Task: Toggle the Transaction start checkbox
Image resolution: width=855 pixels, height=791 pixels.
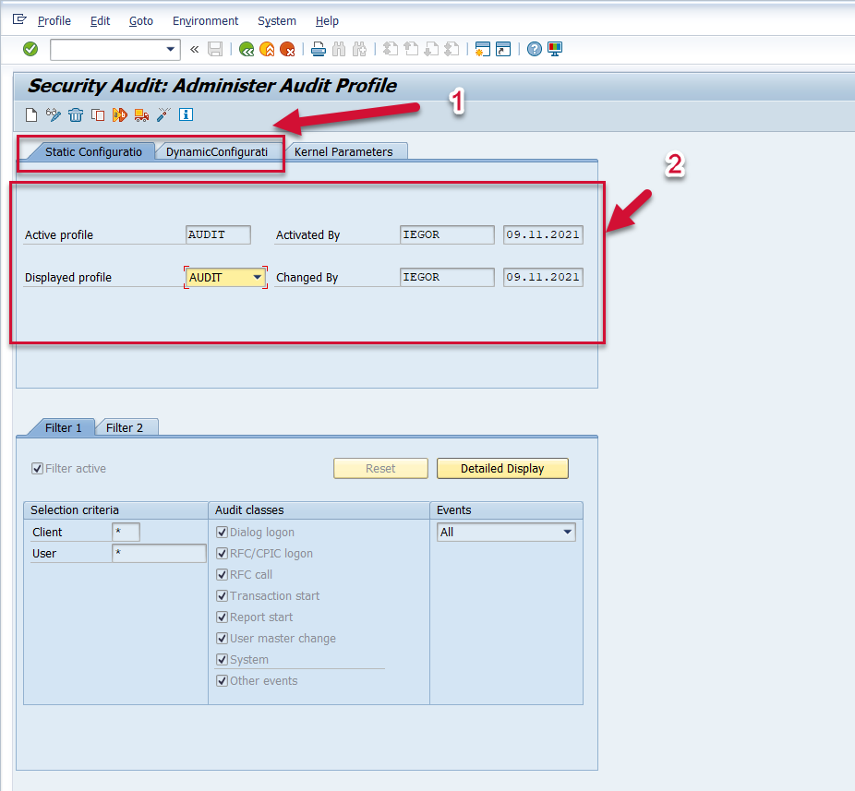Action: [222, 596]
